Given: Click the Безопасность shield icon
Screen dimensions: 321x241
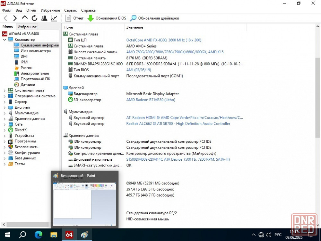Looking at the screenshot, I should click(x=11, y=147).
